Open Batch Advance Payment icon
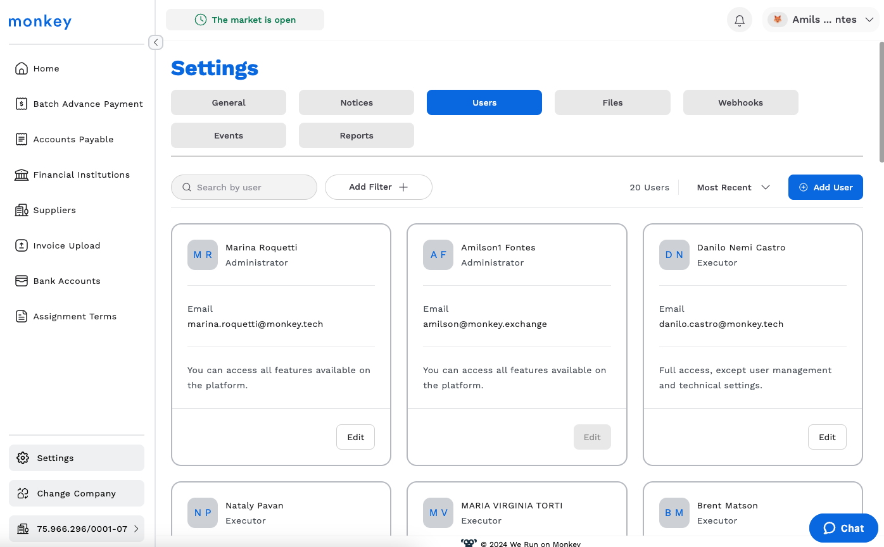The height and width of the screenshot is (547, 884). tap(22, 104)
